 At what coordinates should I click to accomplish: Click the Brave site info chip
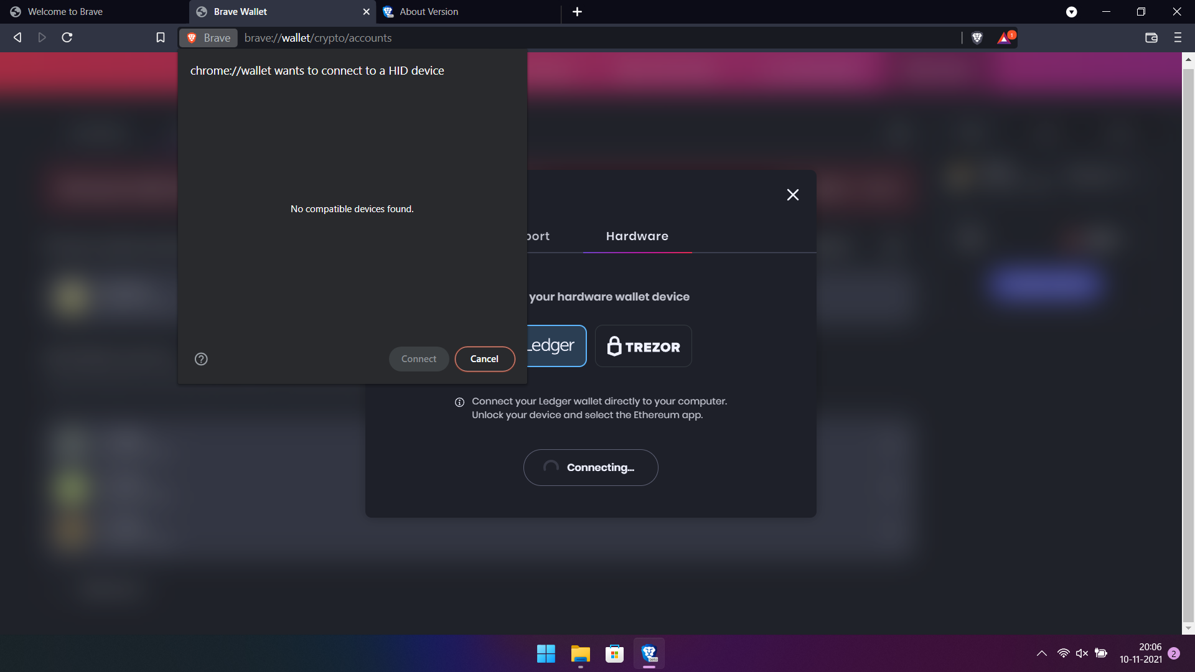pos(209,38)
